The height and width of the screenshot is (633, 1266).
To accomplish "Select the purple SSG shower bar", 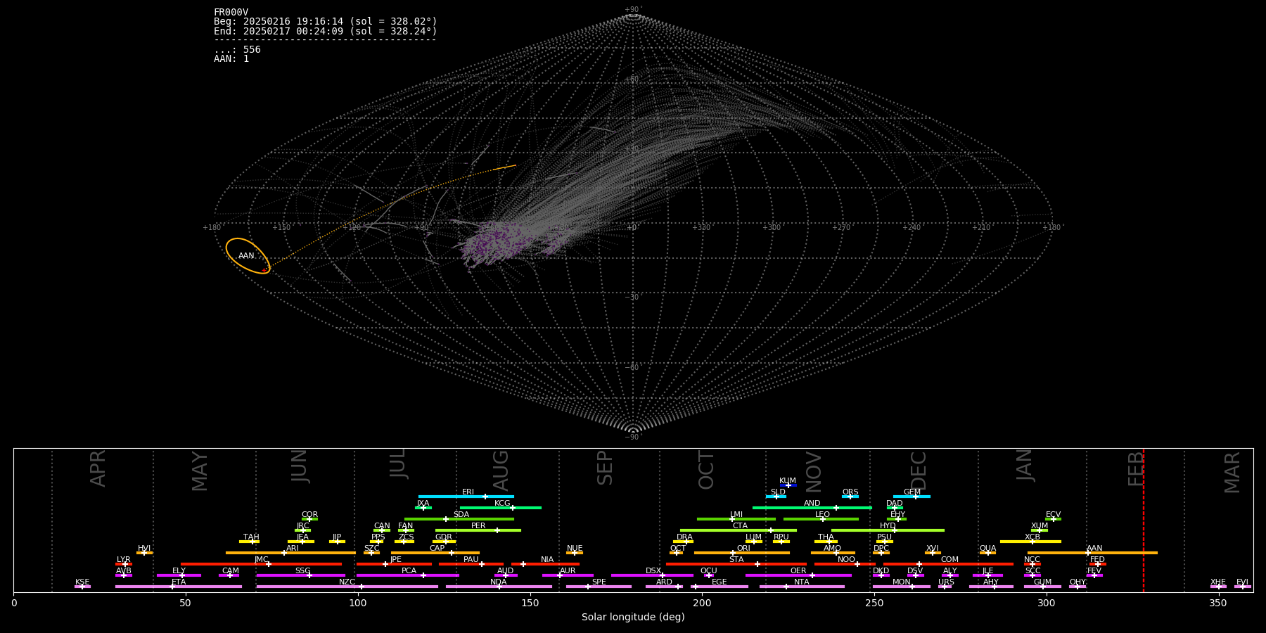I will (301, 575).
